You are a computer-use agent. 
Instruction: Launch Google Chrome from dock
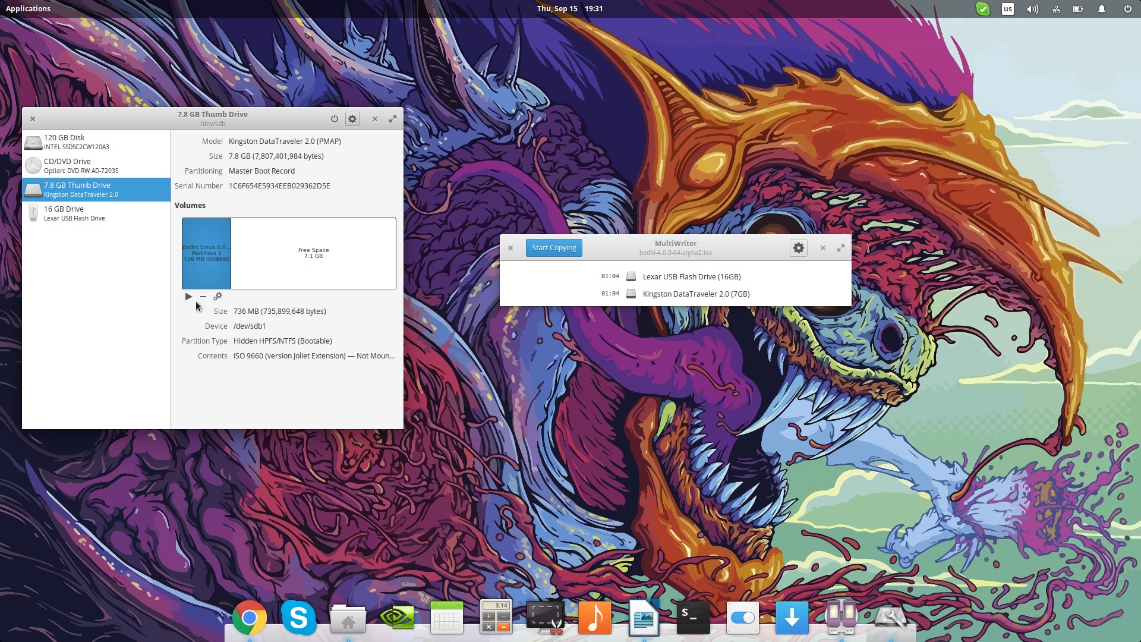pos(250,618)
